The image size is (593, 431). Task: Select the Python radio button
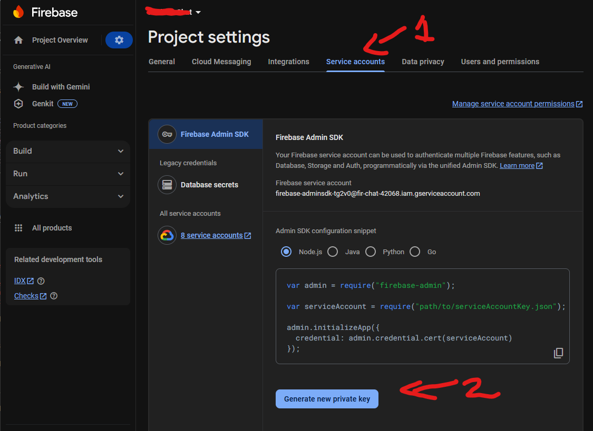[371, 252]
